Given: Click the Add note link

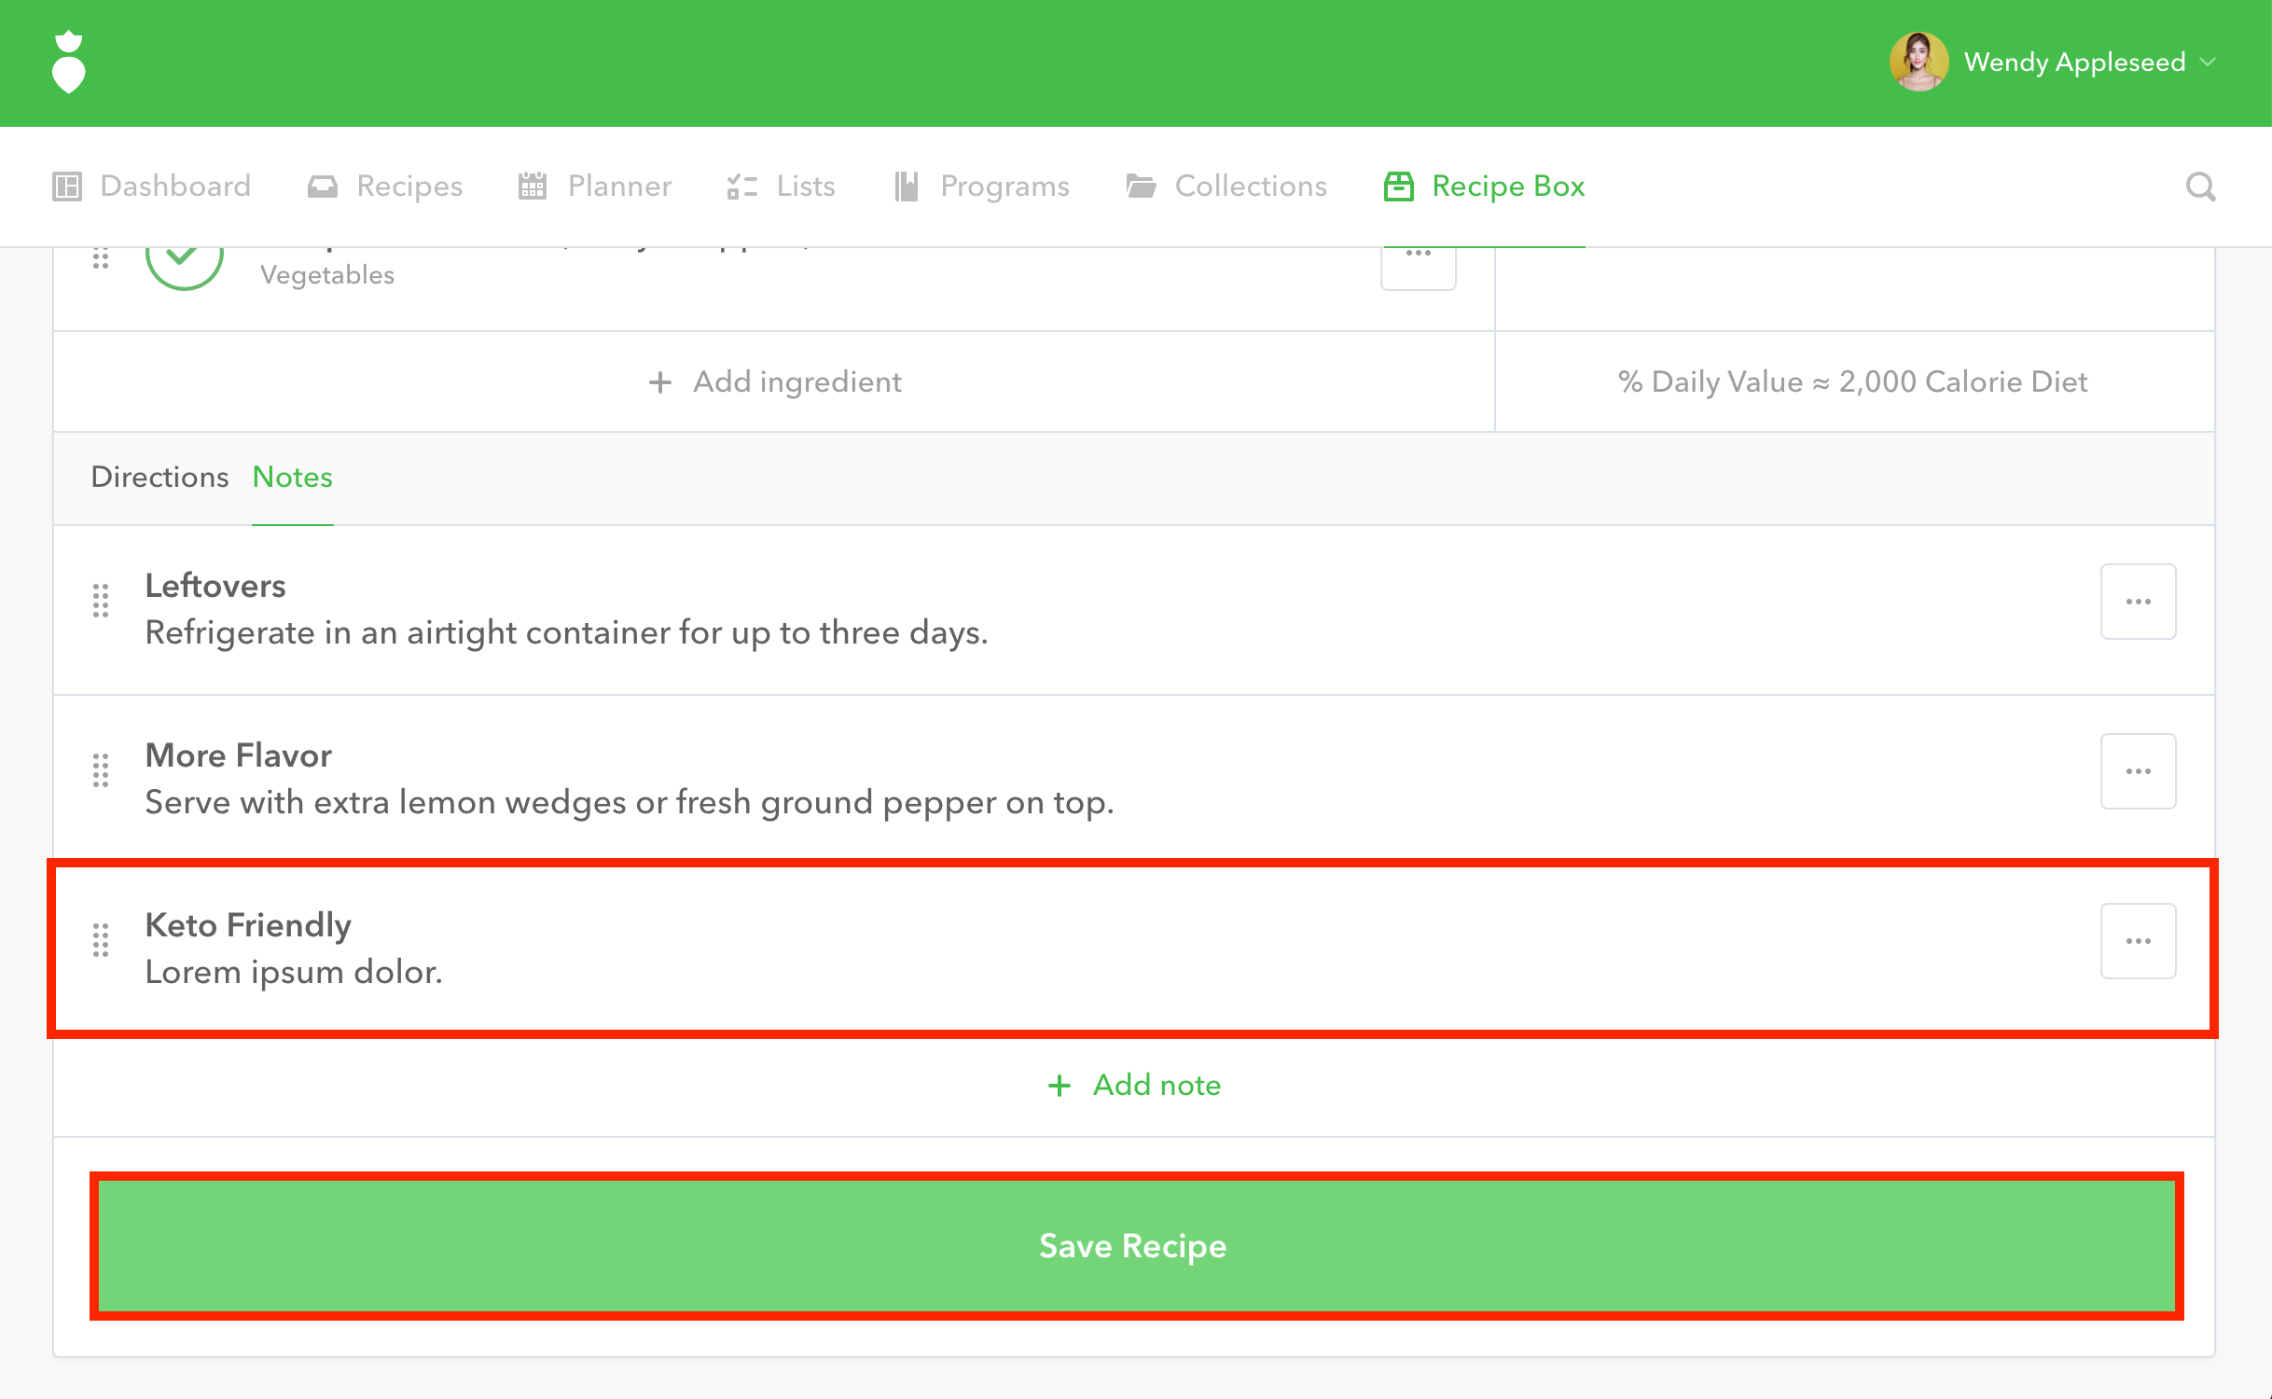Looking at the screenshot, I should 1134,1085.
